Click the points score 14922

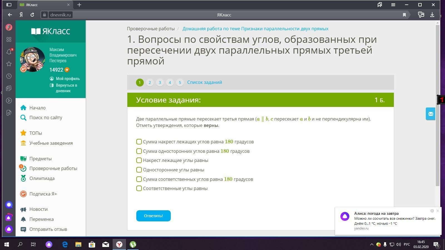(x=56, y=70)
